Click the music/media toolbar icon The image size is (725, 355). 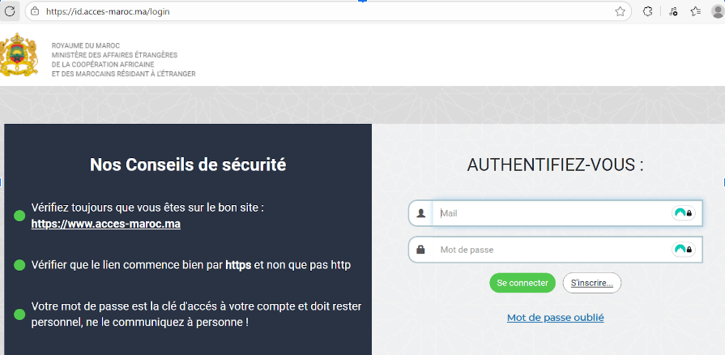tap(672, 11)
